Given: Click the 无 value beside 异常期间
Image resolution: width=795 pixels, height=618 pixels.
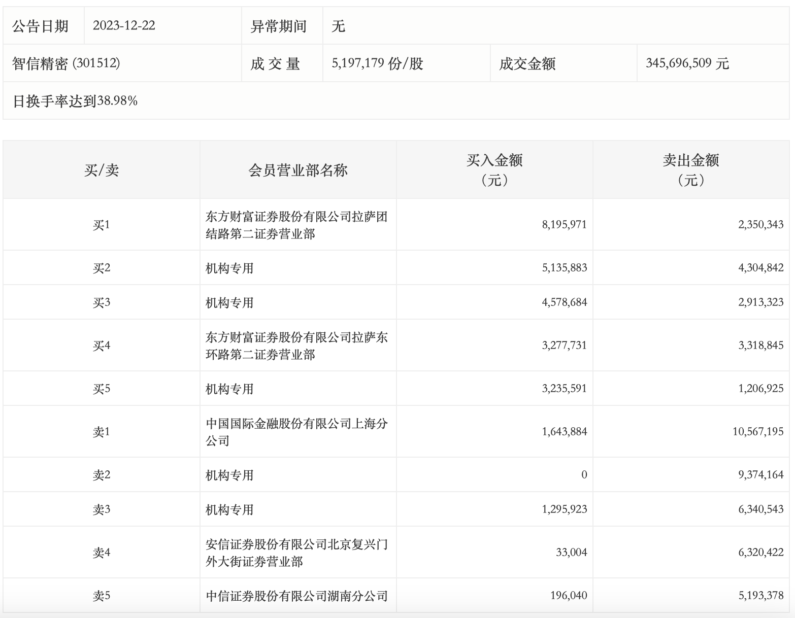Looking at the screenshot, I should [338, 26].
